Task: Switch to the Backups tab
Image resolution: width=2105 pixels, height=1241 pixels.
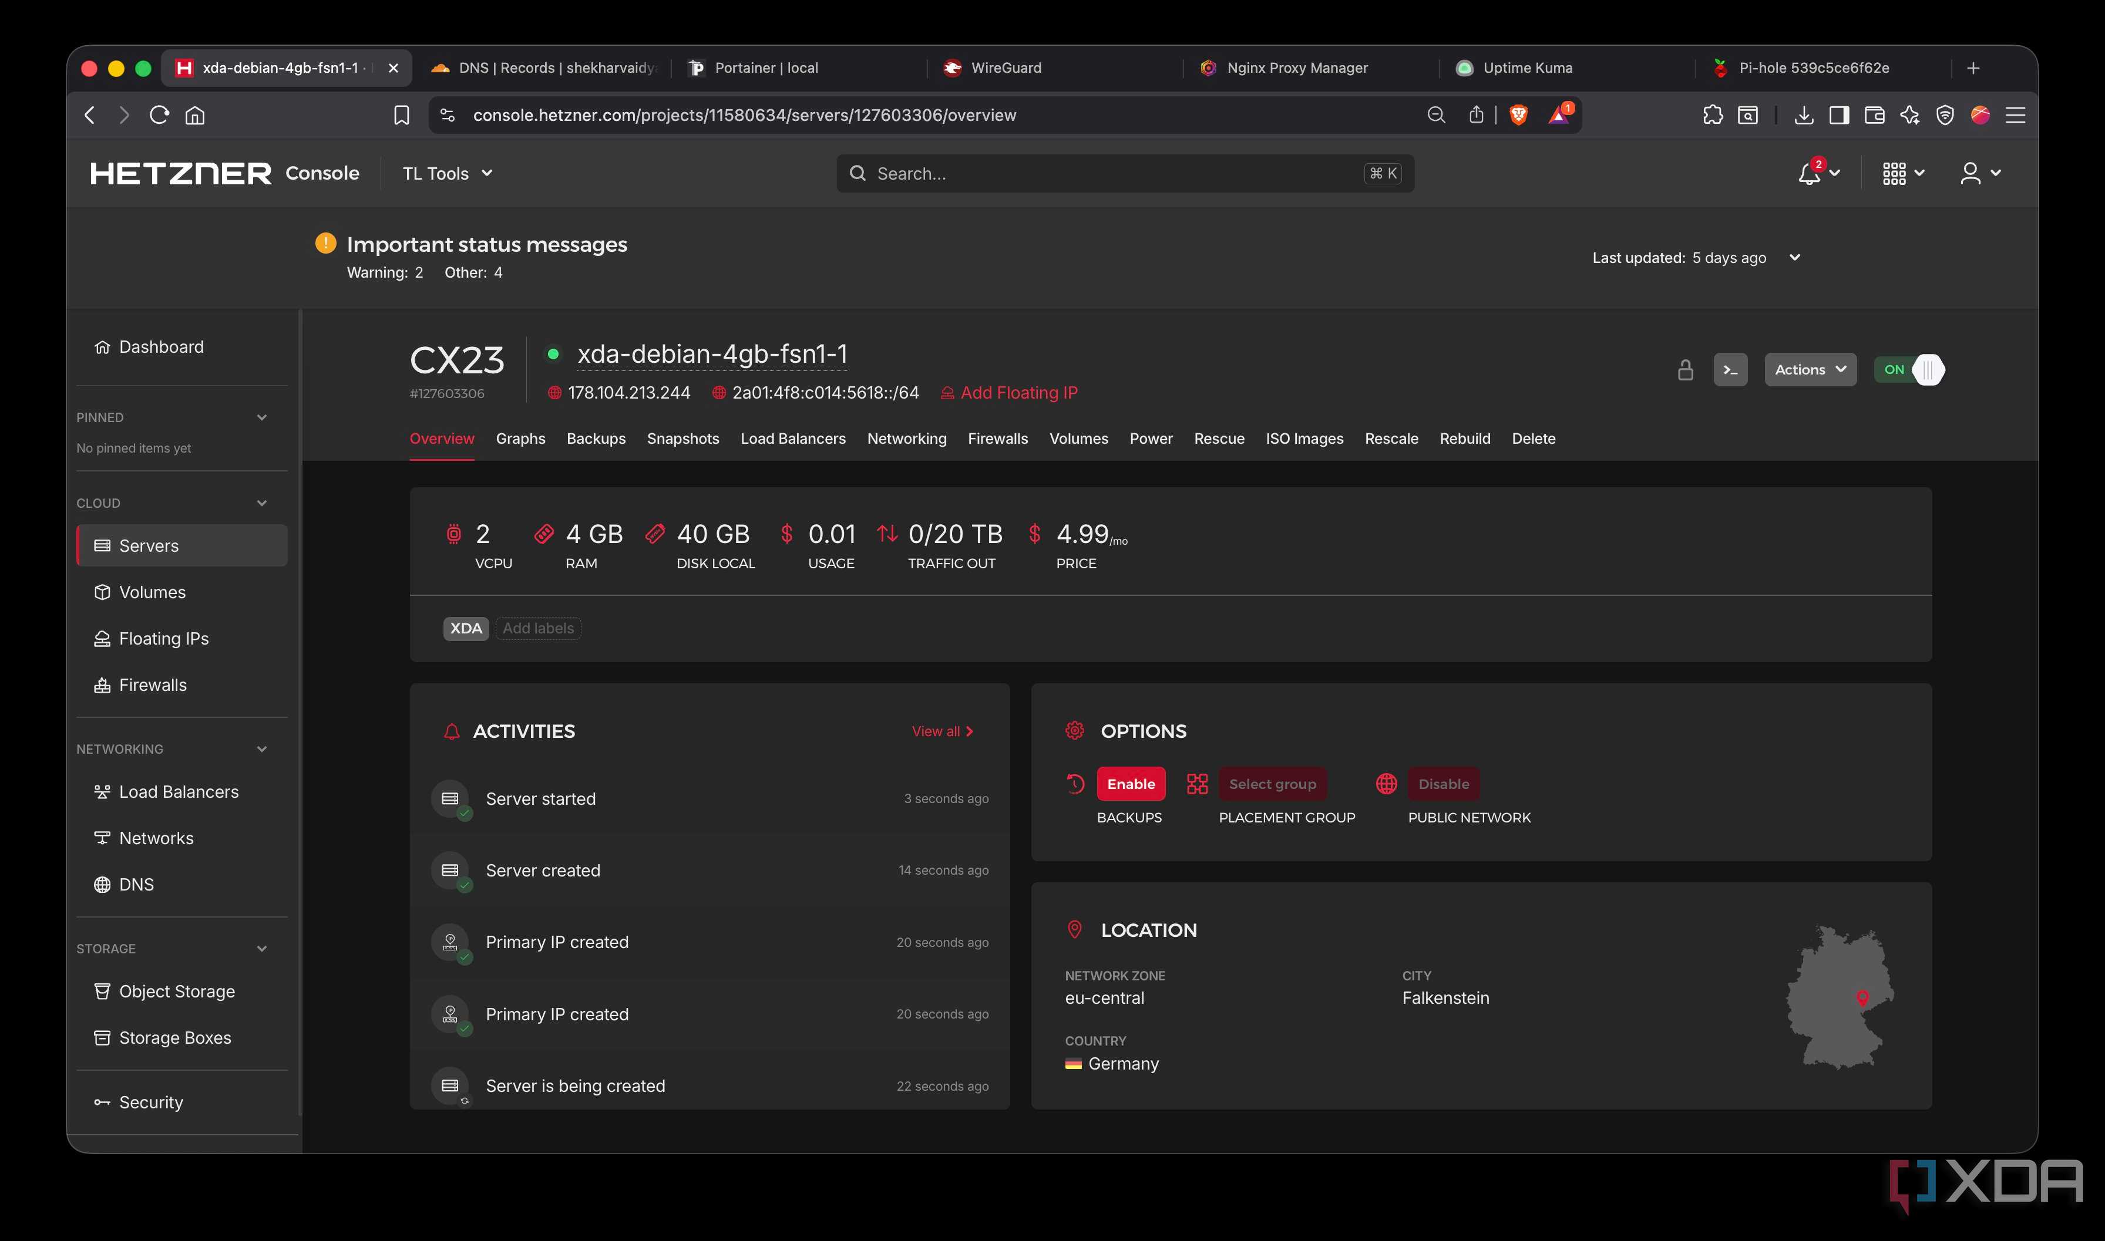Action: [x=596, y=438]
